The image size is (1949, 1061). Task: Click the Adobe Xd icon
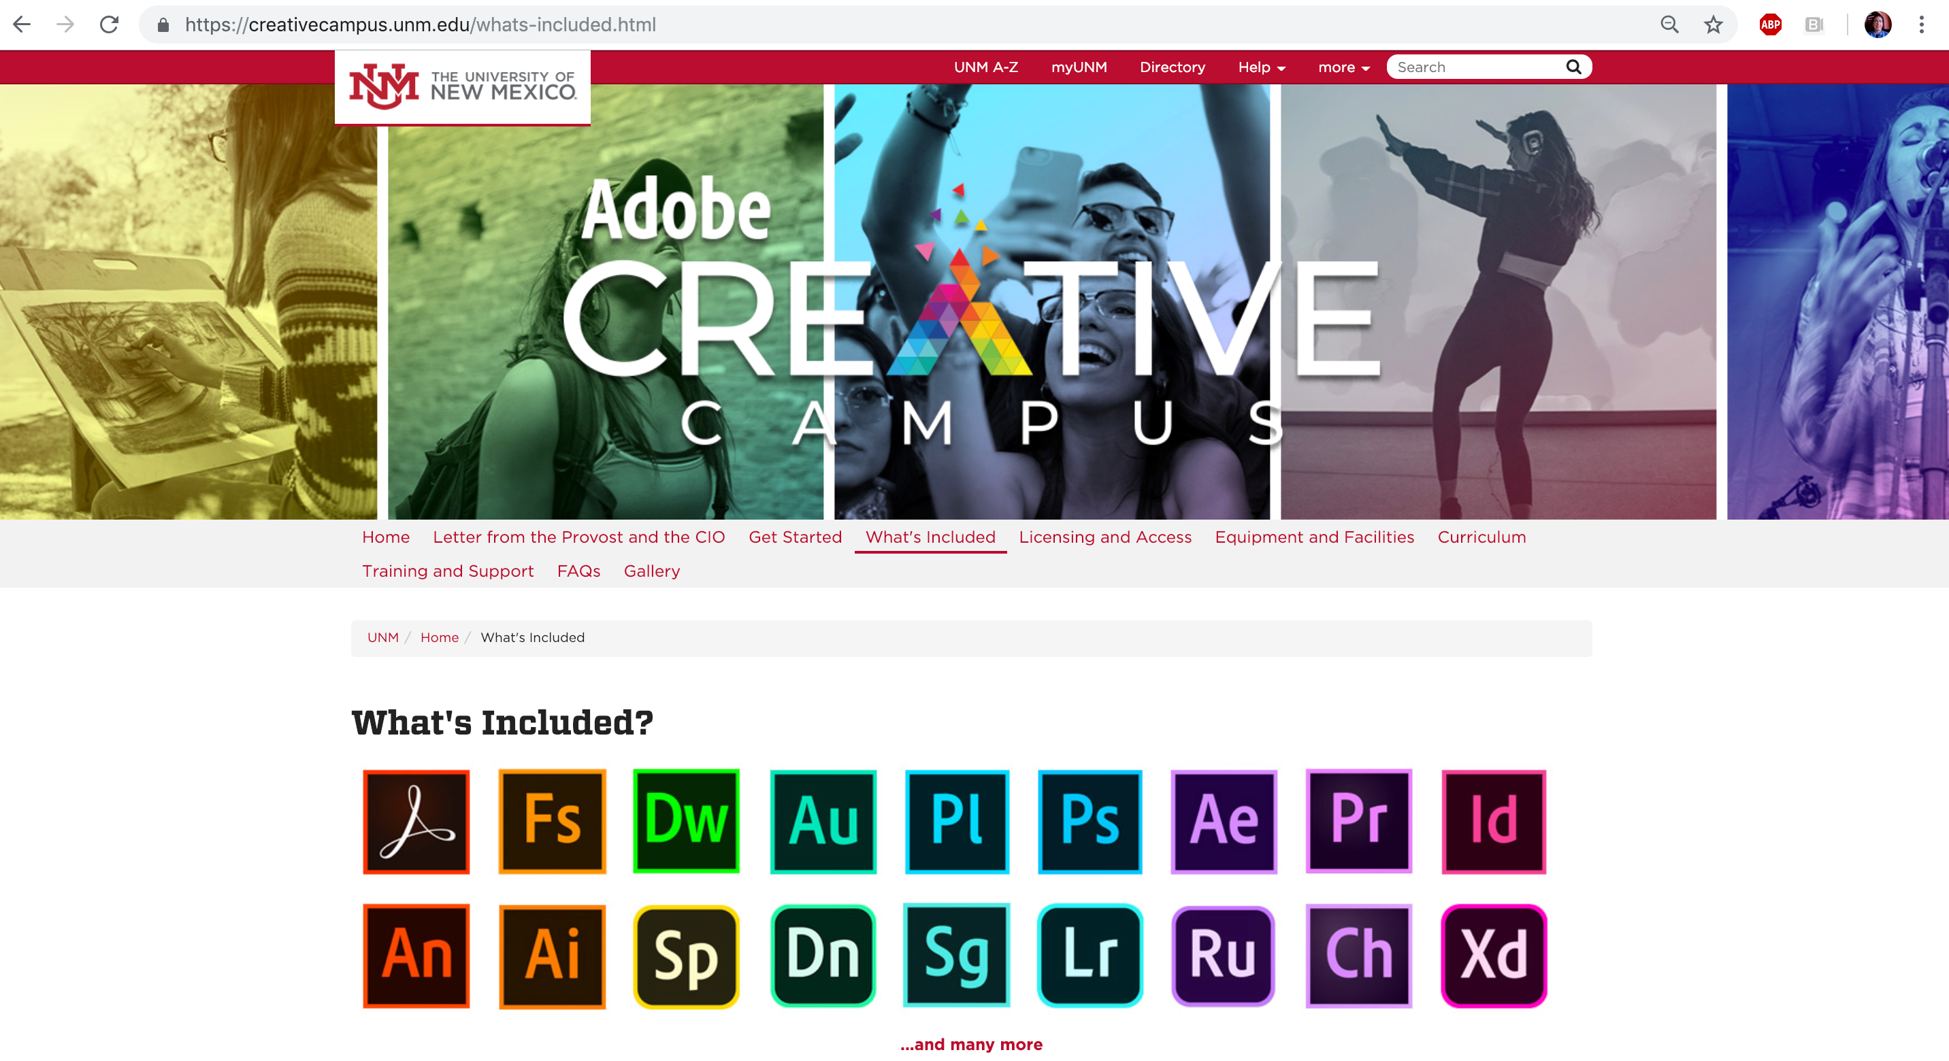pyautogui.click(x=1494, y=956)
